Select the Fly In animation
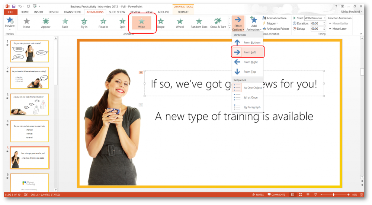Viewport: 372px width, 205px height. coord(84,23)
